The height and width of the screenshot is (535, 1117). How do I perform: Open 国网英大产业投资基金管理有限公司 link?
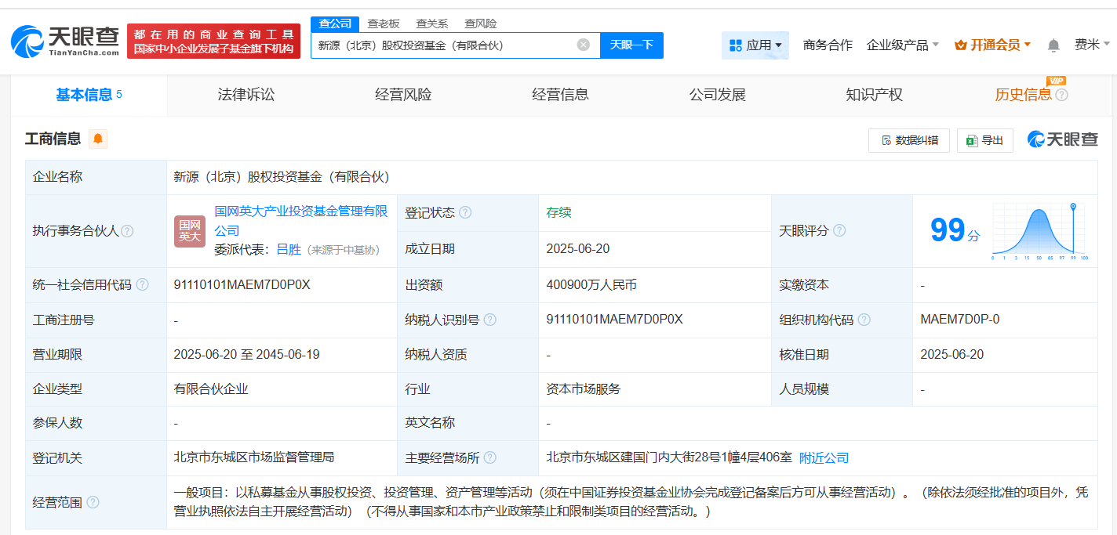click(x=301, y=221)
